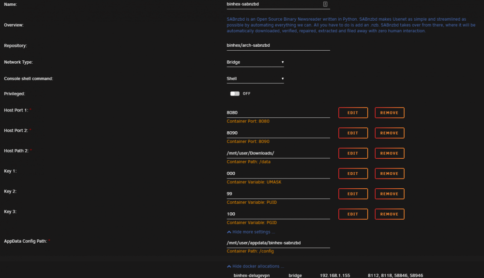Image resolution: width=484 pixels, height=278 pixels.
Task: Click the Repository input field
Action: pyautogui.click(x=278, y=45)
